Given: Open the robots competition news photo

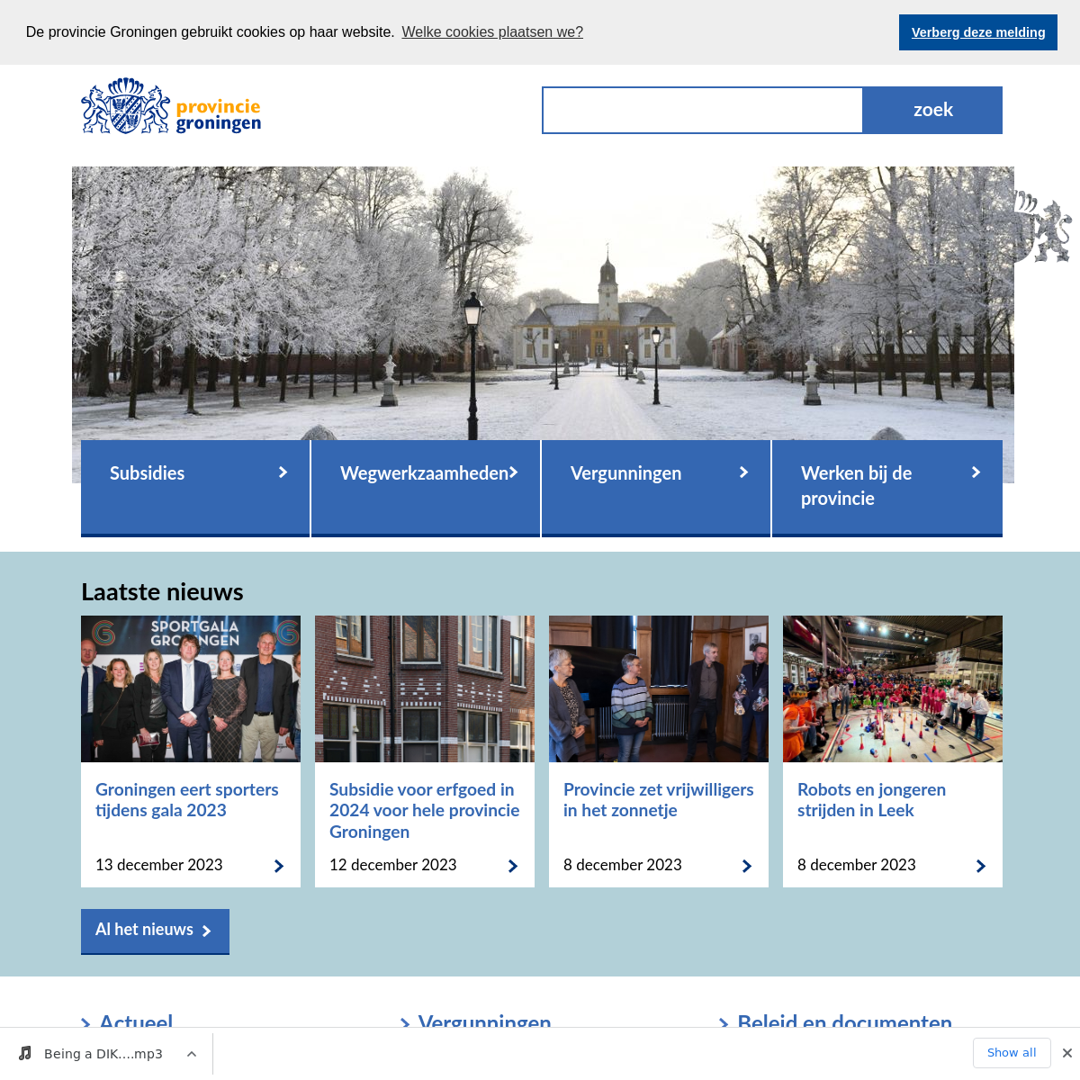Looking at the screenshot, I should [893, 688].
